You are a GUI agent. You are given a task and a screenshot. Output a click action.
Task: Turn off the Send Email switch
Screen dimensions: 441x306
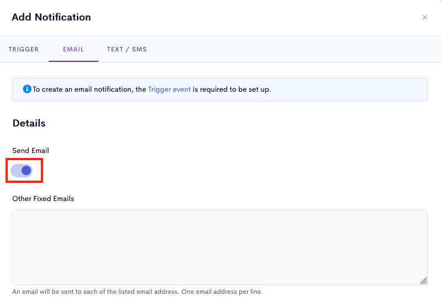point(22,171)
